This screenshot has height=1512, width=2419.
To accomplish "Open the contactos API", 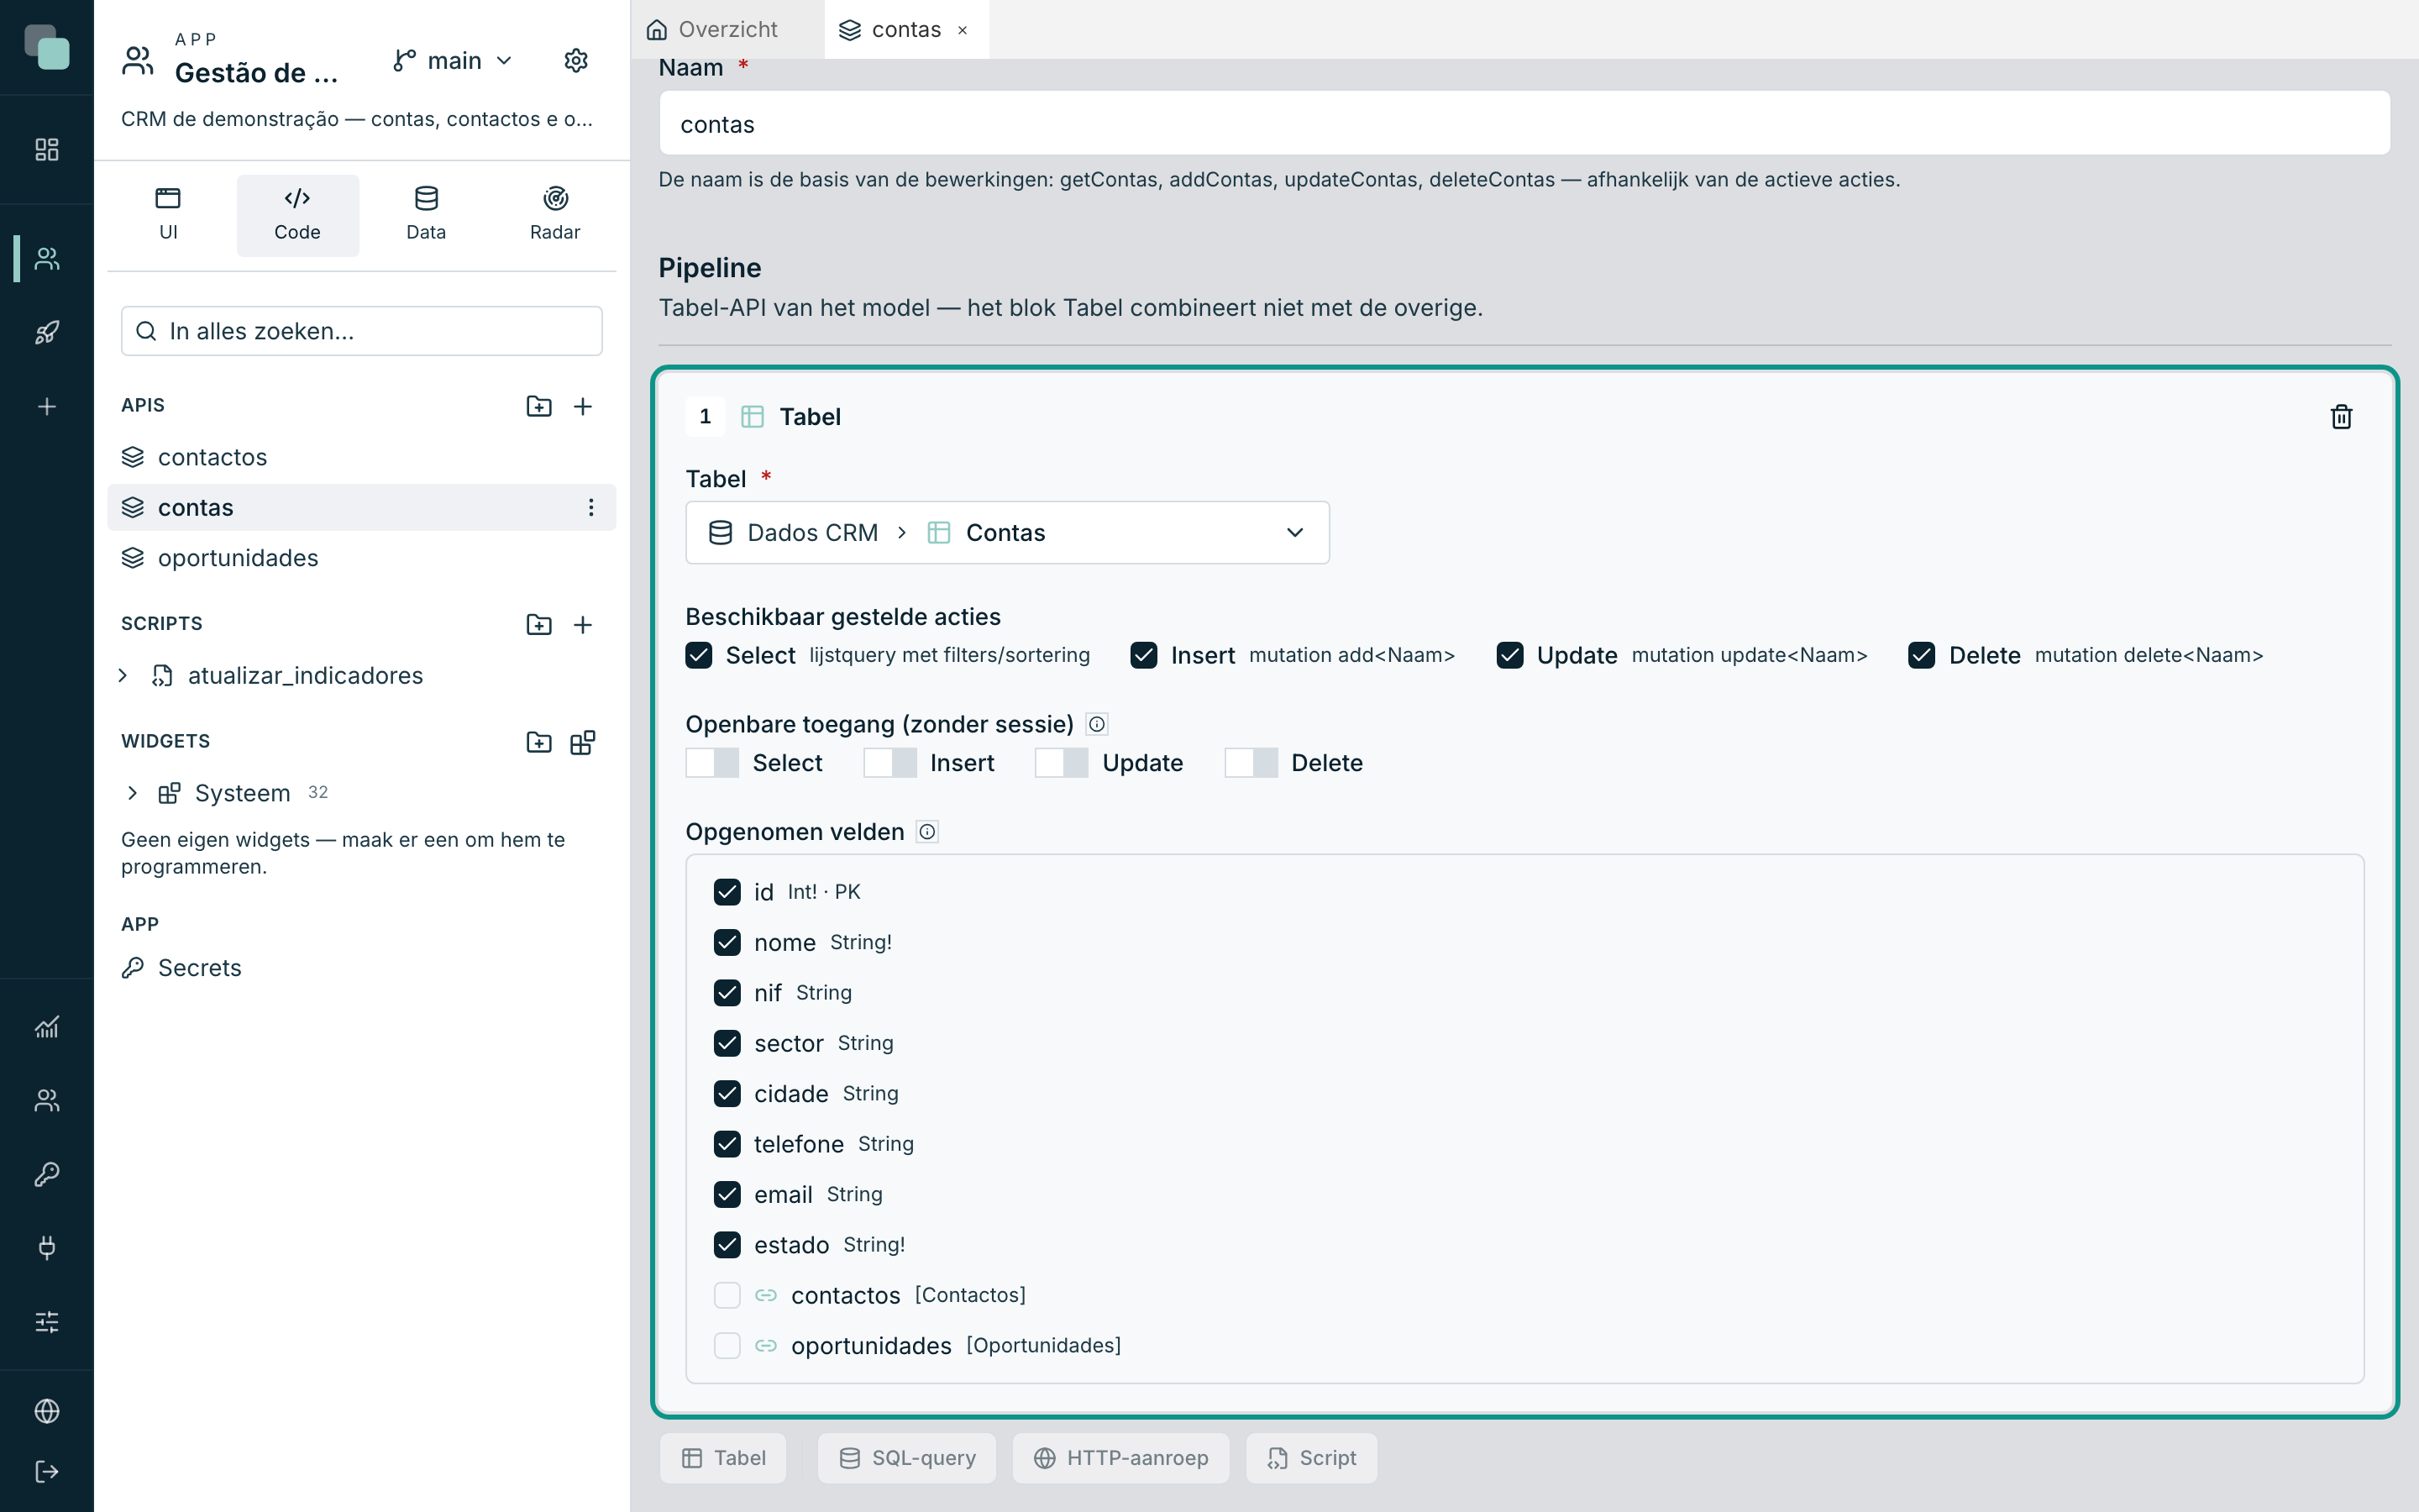I will tap(362, 457).
